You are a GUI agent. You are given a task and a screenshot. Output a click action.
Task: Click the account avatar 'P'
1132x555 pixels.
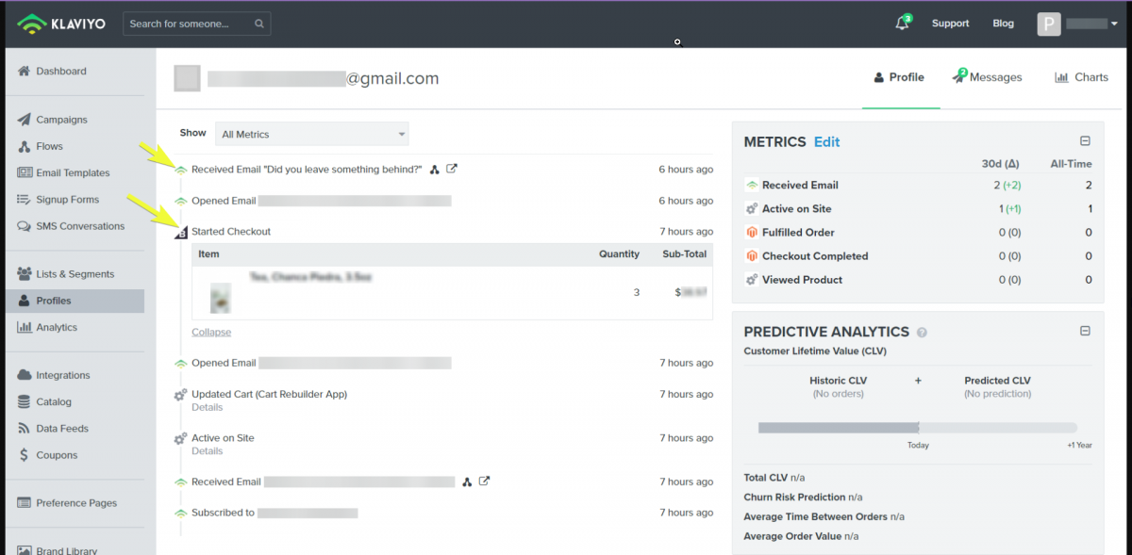coord(1049,24)
